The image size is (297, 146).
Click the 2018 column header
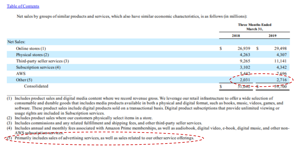tap(236, 35)
